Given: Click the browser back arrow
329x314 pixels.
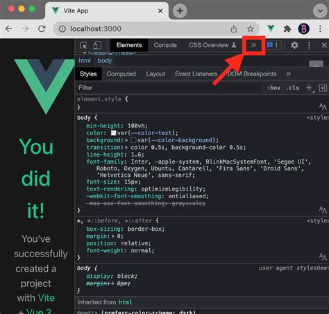Looking at the screenshot, I should [9, 29].
